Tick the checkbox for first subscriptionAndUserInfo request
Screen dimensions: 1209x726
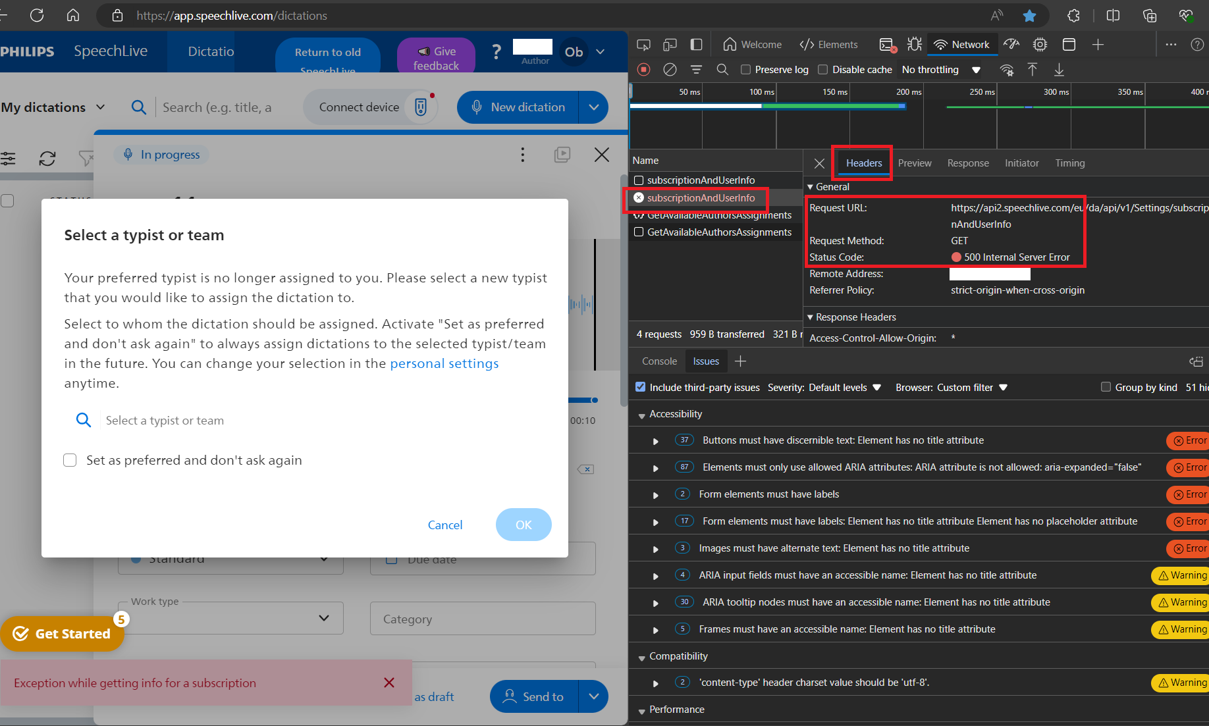(639, 180)
